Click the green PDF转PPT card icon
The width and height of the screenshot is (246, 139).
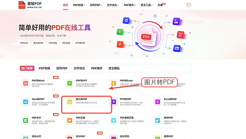70,83
